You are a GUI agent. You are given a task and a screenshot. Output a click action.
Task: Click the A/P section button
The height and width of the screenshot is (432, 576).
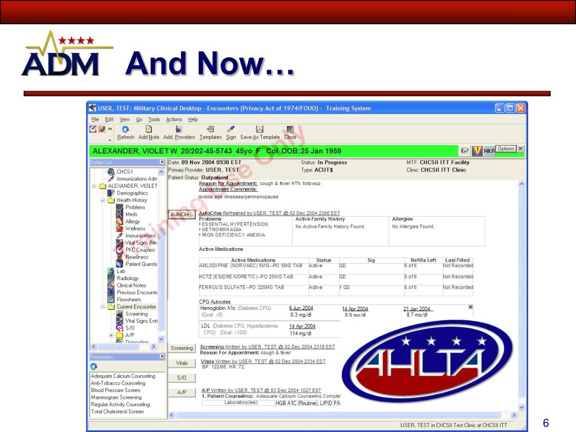(x=182, y=392)
